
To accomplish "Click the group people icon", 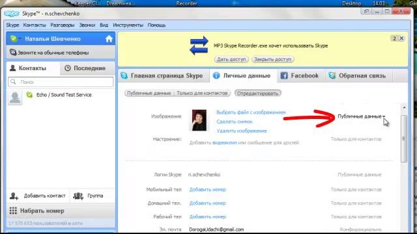I will click(78, 196).
